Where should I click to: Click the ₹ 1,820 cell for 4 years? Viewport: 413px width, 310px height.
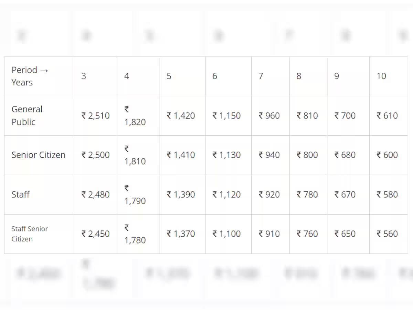[x=135, y=116]
